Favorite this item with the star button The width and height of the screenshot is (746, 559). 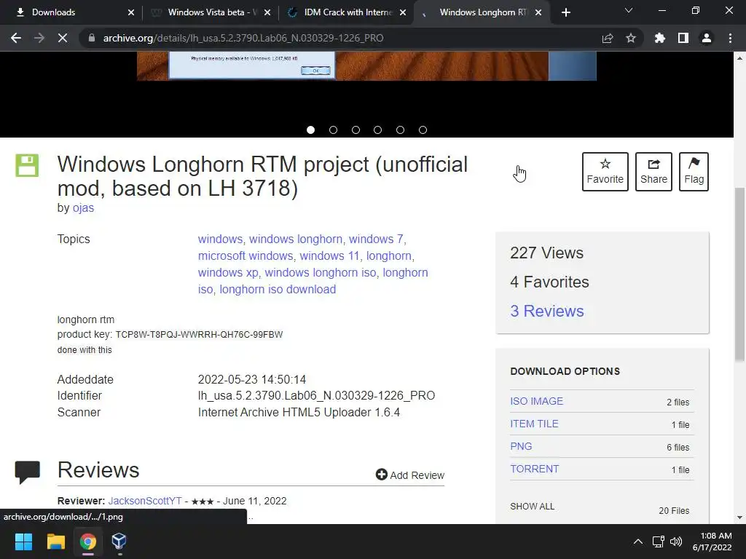[x=605, y=172]
